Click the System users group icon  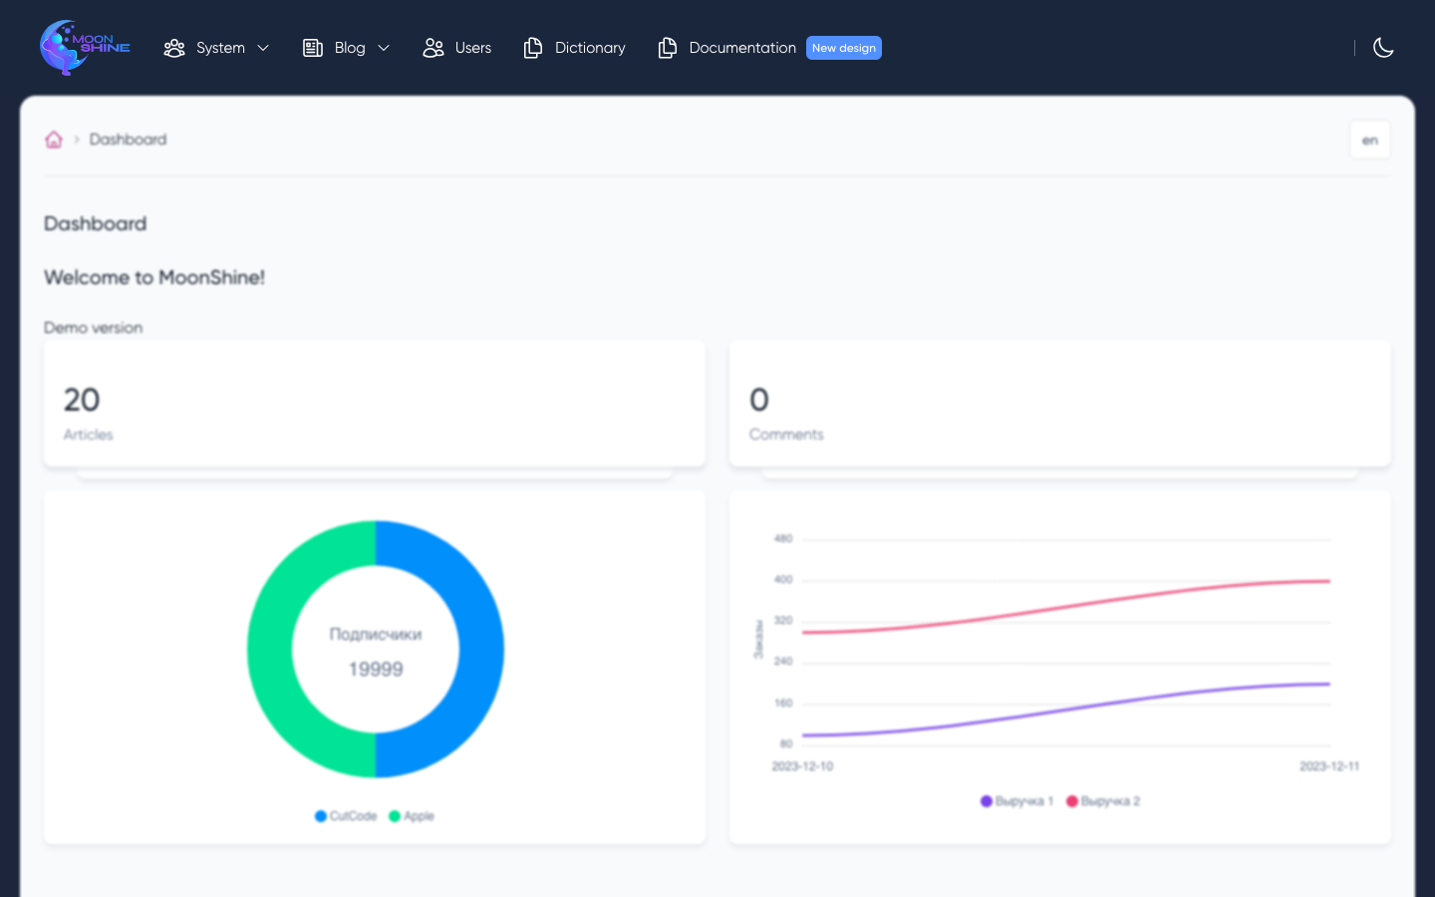[x=174, y=48]
